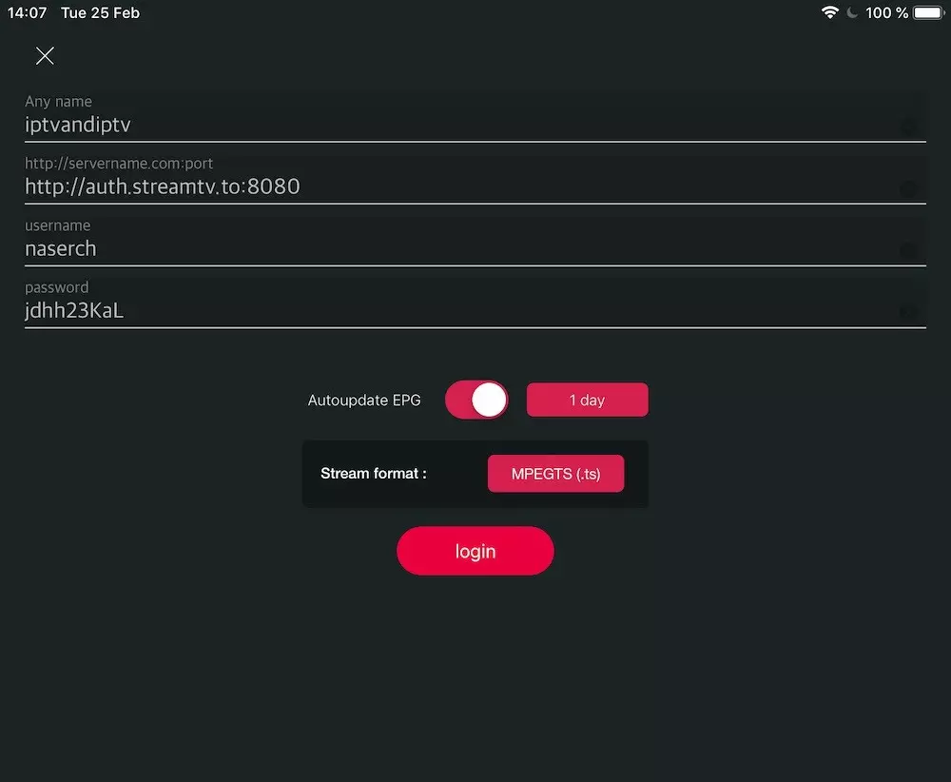This screenshot has height=782, width=951.
Task: Change stream format from MPEGTS (.ts)
Action: click(555, 474)
